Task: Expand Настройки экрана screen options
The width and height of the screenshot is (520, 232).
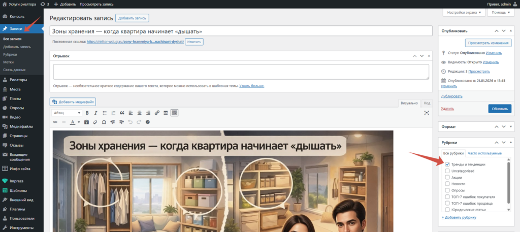Action: (x=464, y=12)
